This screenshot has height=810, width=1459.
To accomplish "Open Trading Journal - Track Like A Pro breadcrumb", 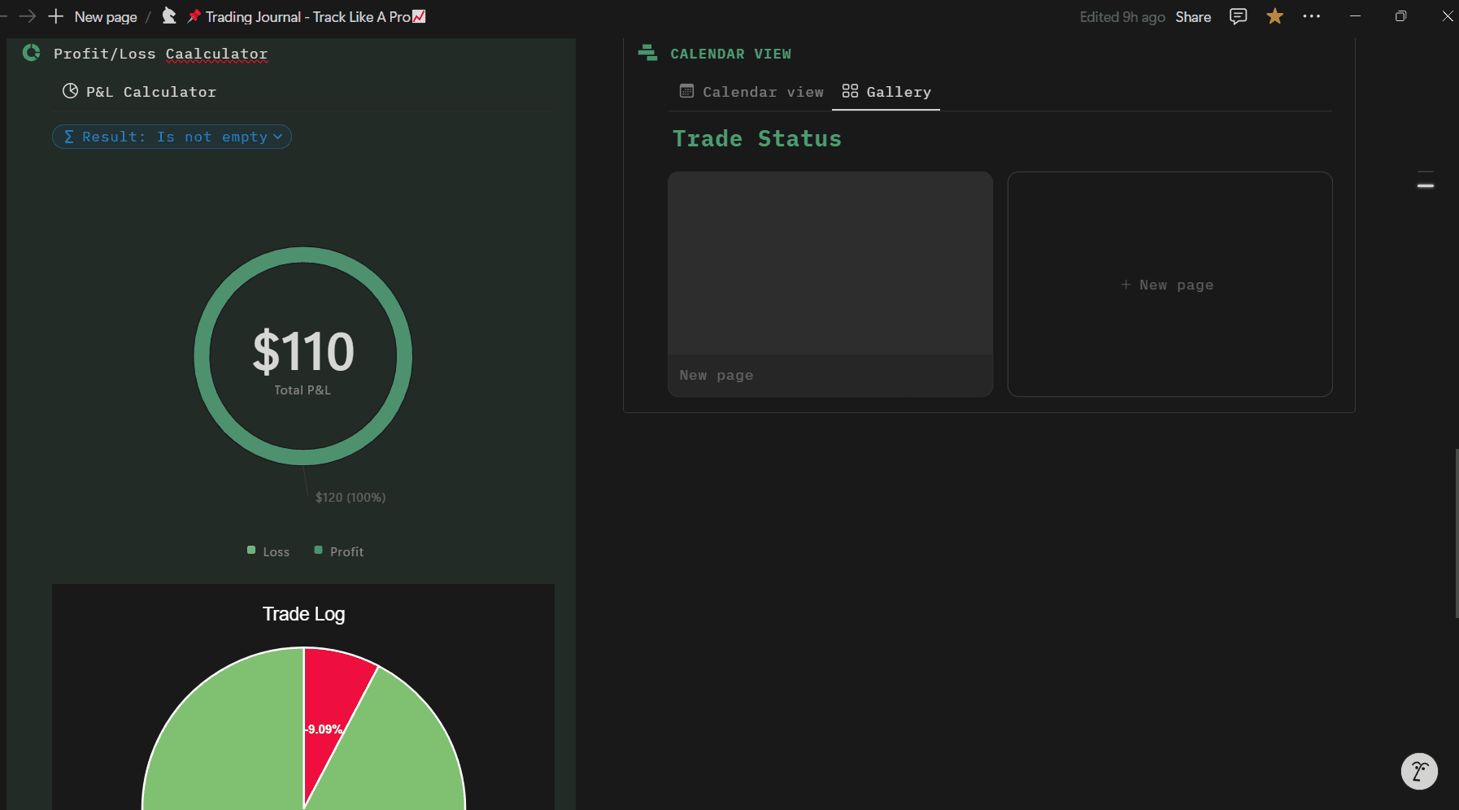I will (x=306, y=16).
